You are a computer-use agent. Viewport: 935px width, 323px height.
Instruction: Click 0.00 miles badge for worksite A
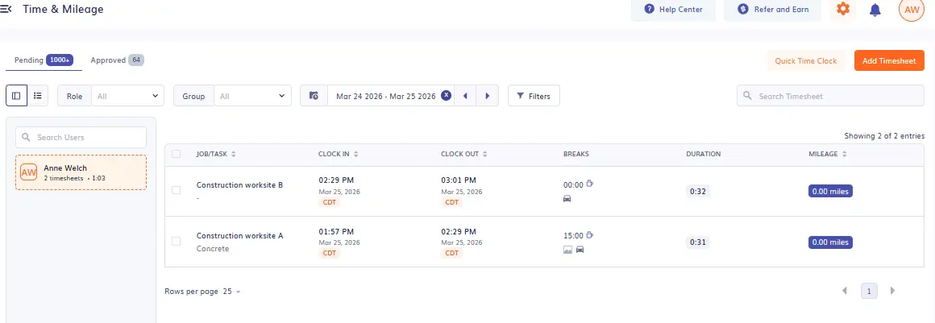[830, 242]
